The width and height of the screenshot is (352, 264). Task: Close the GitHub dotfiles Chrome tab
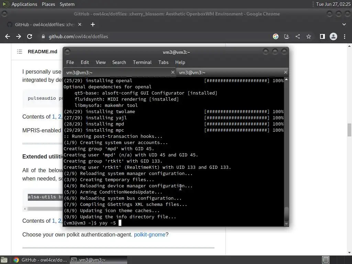tap(80, 24)
